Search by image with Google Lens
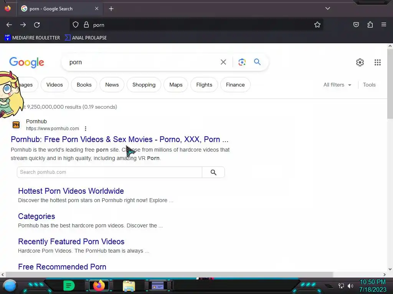The width and height of the screenshot is (393, 294). (242, 62)
